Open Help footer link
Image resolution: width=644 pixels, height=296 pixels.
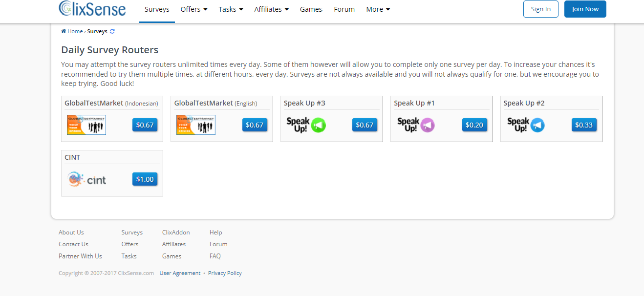pos(216,233)
